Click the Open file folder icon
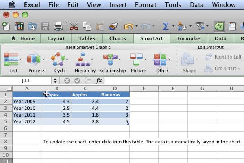 (32, 26)
